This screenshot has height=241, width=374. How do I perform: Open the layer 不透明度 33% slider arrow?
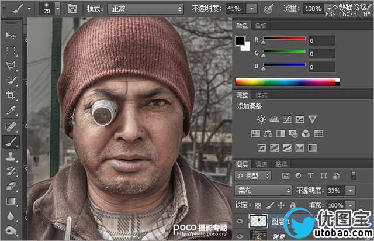point(351,191)
